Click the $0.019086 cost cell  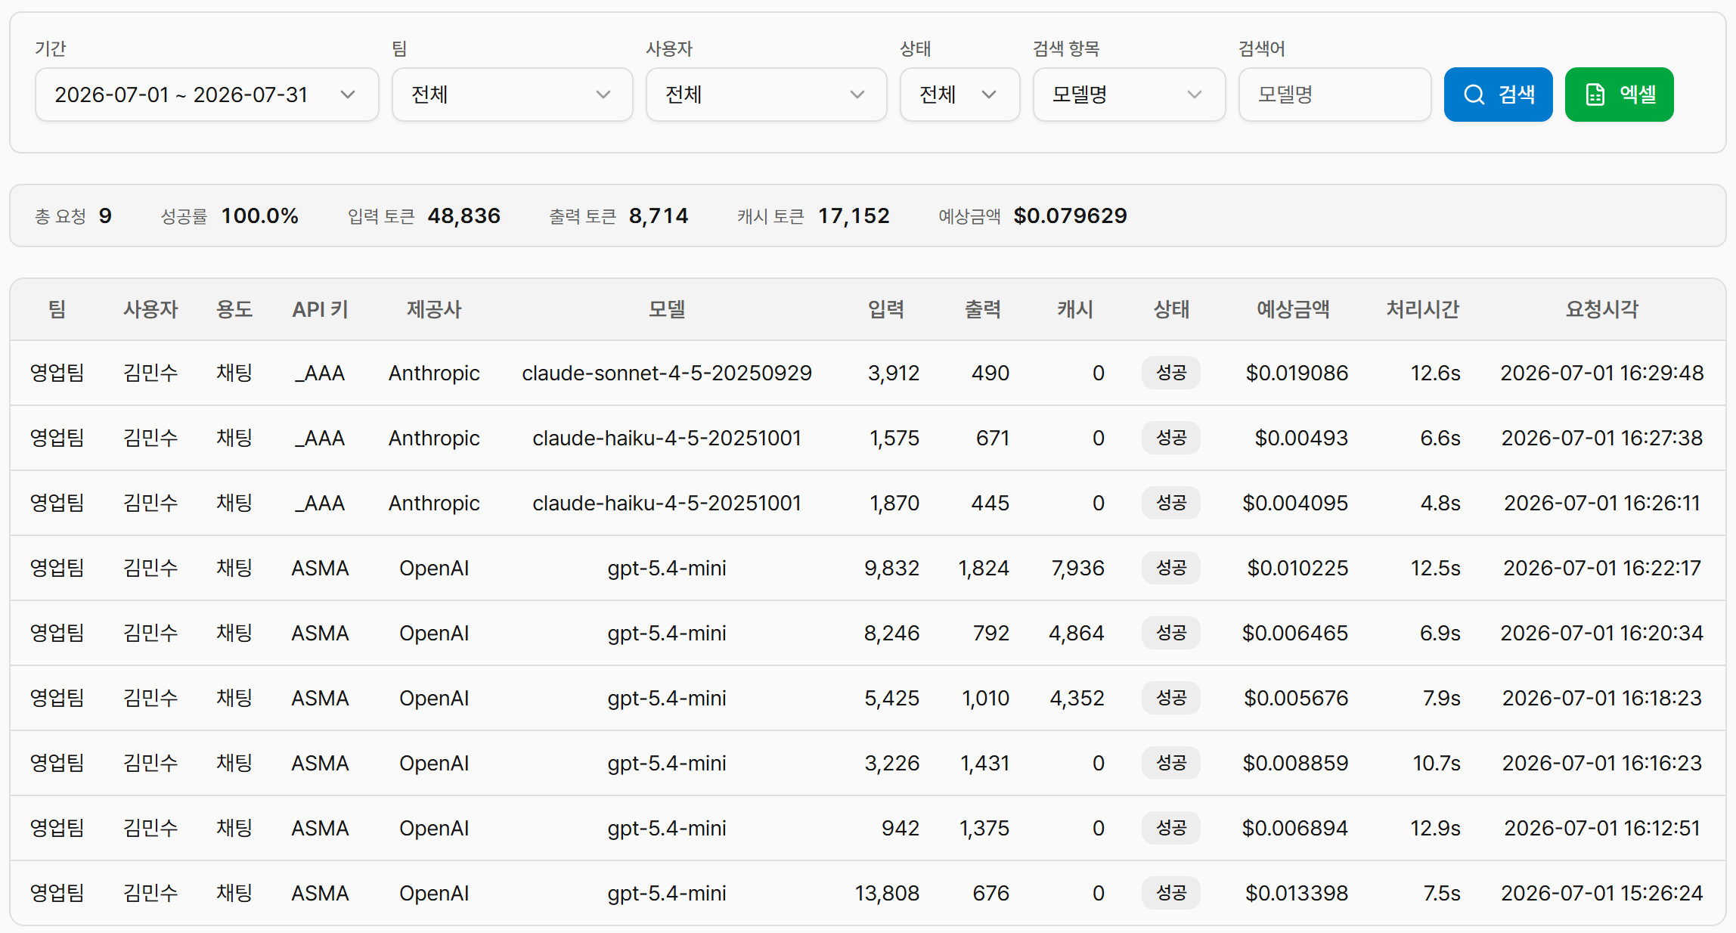point(1297,373)
